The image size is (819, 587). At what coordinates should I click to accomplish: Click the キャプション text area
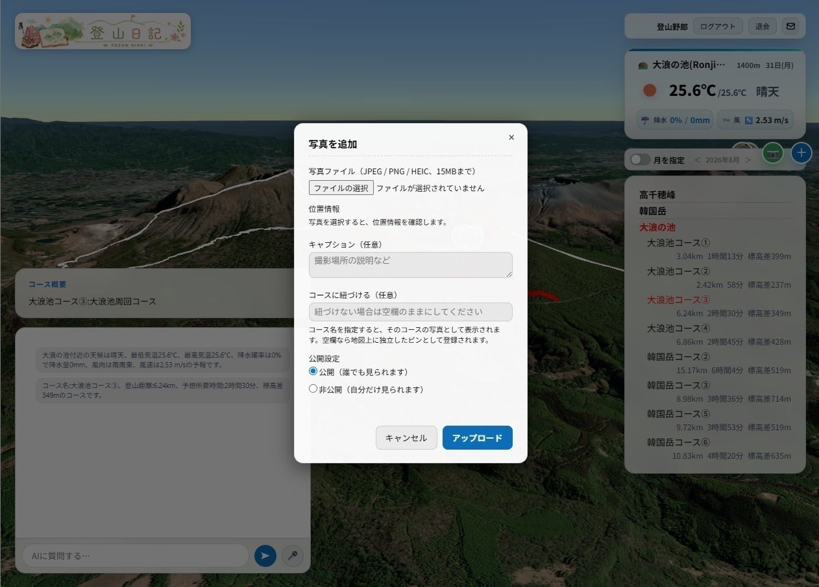[411, 265]
